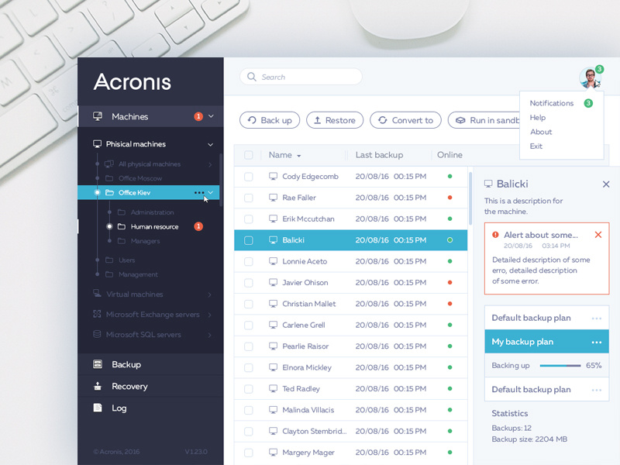The image size is (620, 465).
Task: Focus the Search input field
Action: point(301,77)
